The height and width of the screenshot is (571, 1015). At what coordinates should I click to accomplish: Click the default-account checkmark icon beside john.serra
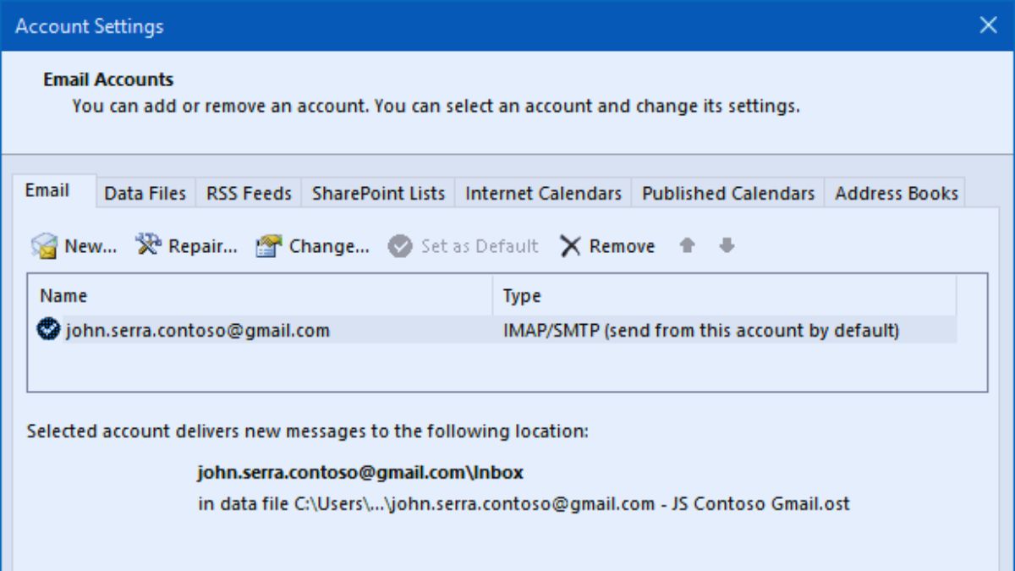tap(49, 330)
